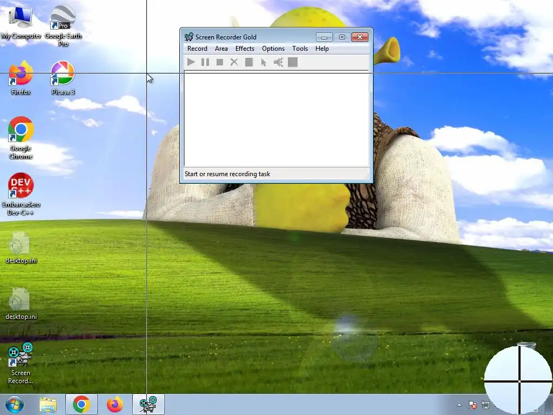
Task: Select the Screen Recorder desktop shortcut
Action: [x=21, y=364]
